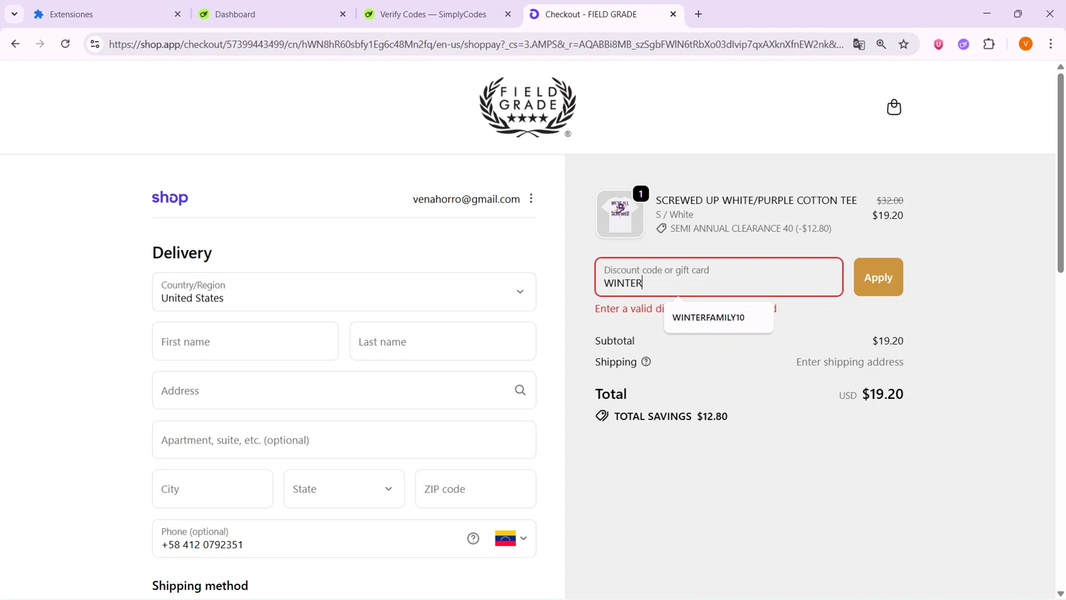Go forward to the next page

[x=41, y=44]
